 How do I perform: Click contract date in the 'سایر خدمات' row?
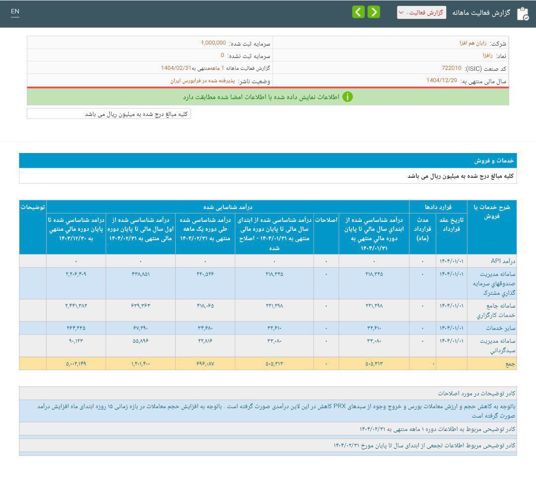click(452, 328)
